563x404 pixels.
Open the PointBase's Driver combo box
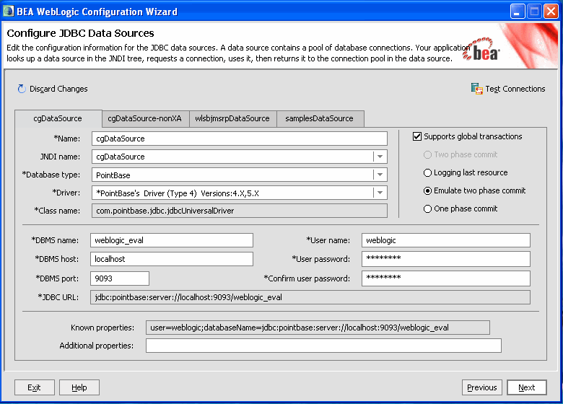tap(240, 193)
